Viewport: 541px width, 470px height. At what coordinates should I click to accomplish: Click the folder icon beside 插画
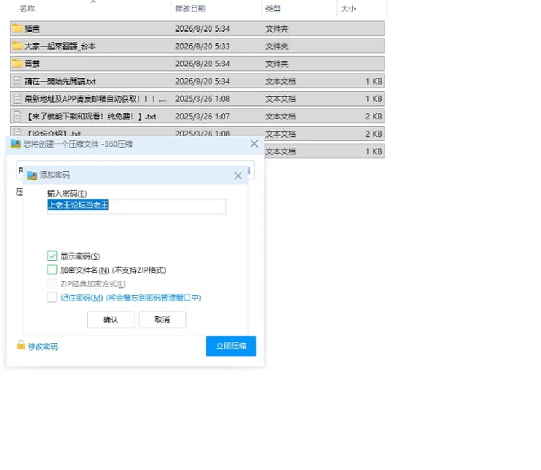pos(17,28)
